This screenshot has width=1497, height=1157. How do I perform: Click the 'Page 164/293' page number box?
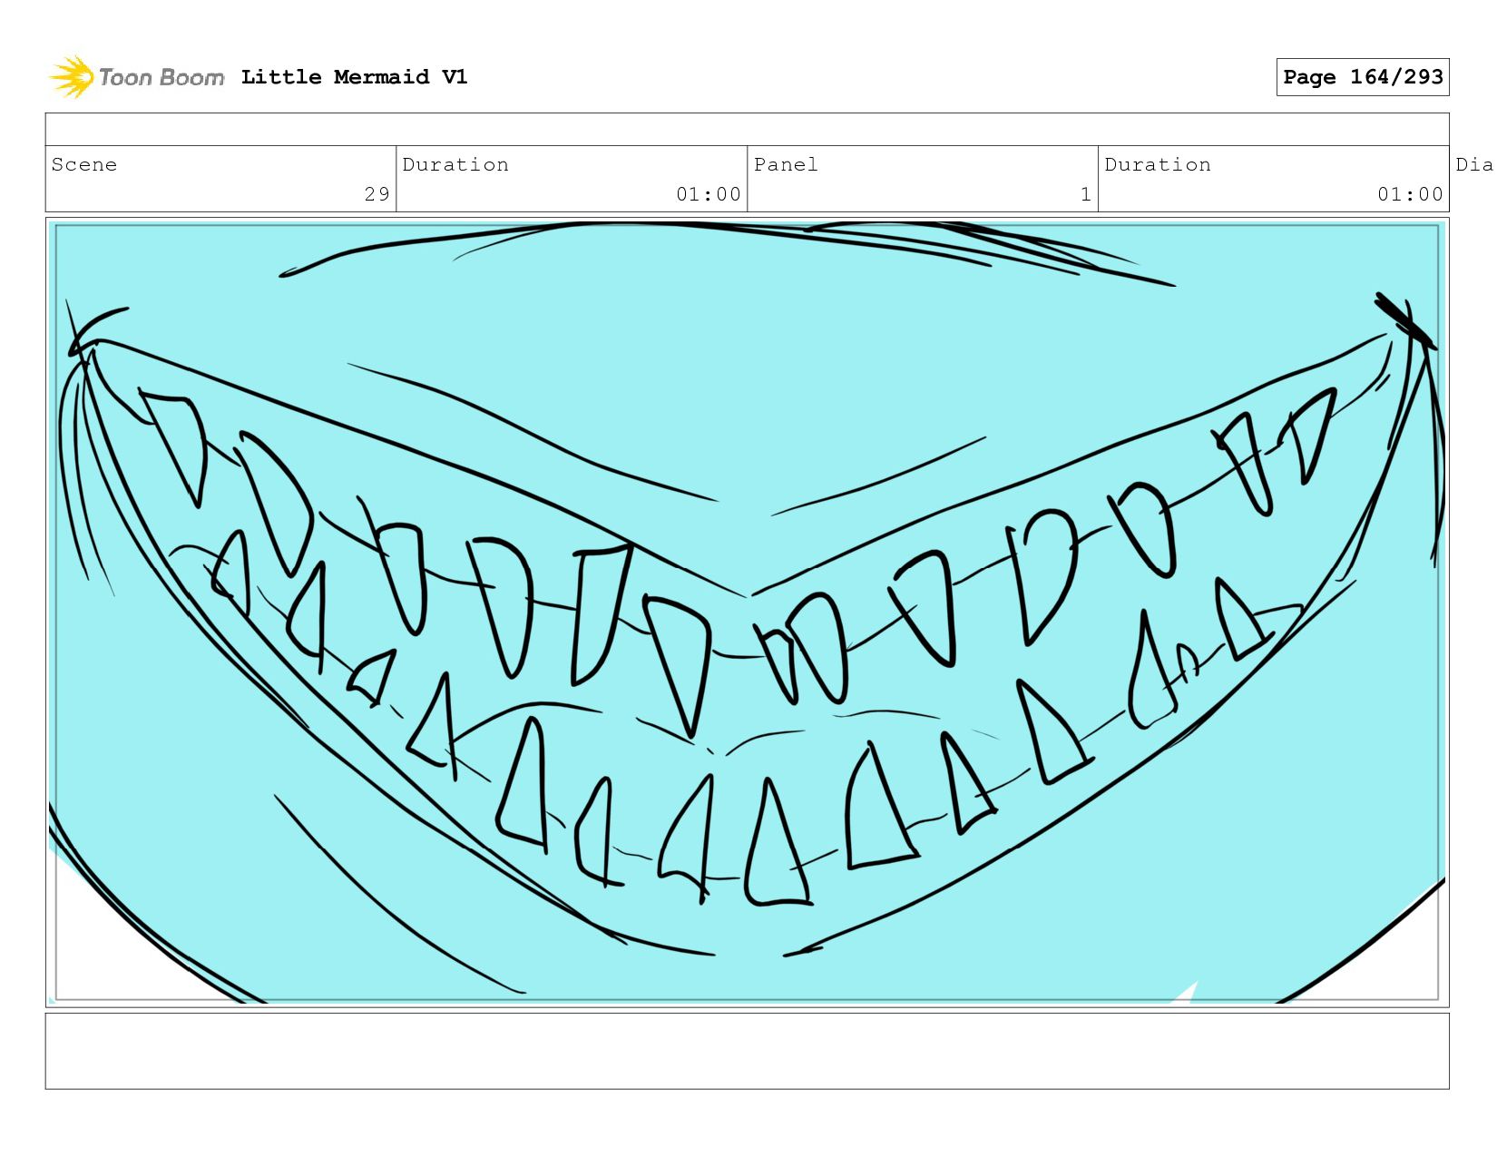point(1363,77)
